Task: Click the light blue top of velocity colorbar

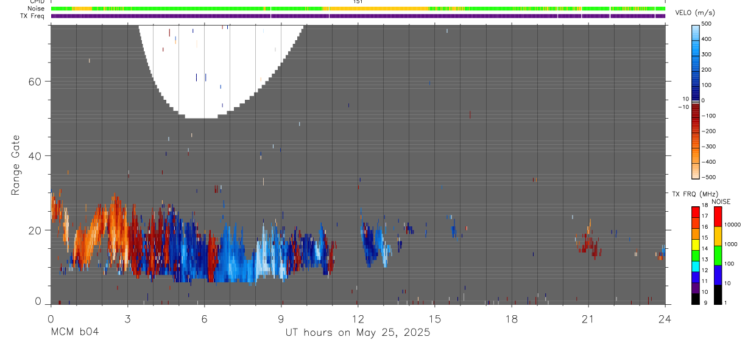Action: pos(695,29)
